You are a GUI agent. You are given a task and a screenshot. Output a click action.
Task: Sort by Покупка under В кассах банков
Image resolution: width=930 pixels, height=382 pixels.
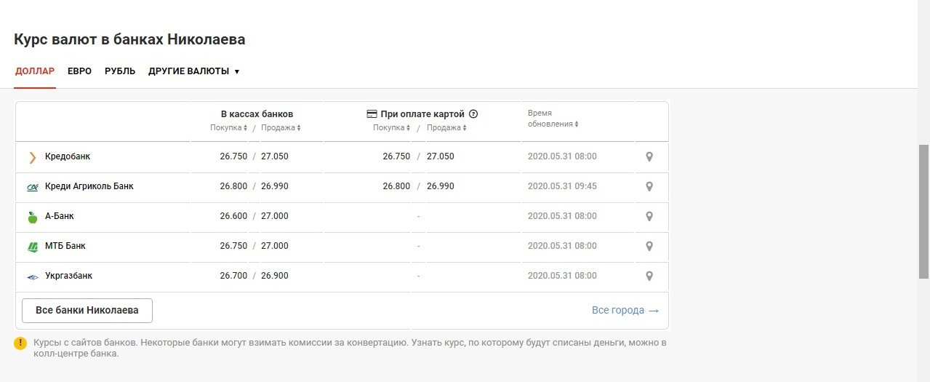tap(229, 128)
